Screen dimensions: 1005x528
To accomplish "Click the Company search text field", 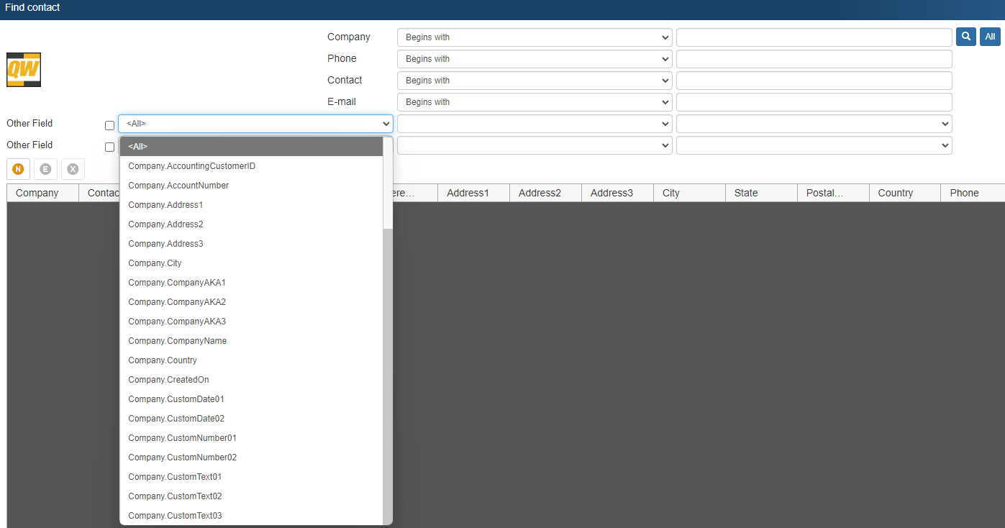I will [814, 37].
